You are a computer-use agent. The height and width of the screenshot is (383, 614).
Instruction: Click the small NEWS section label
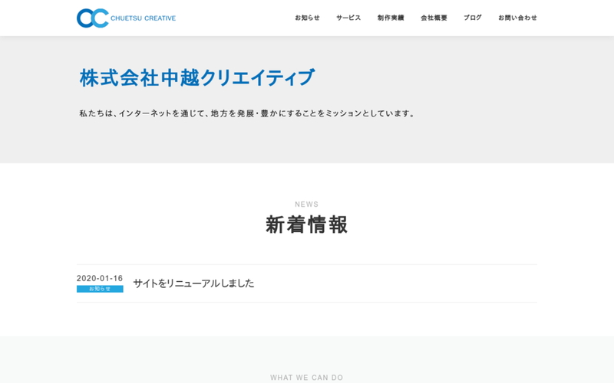pos(306,205)
